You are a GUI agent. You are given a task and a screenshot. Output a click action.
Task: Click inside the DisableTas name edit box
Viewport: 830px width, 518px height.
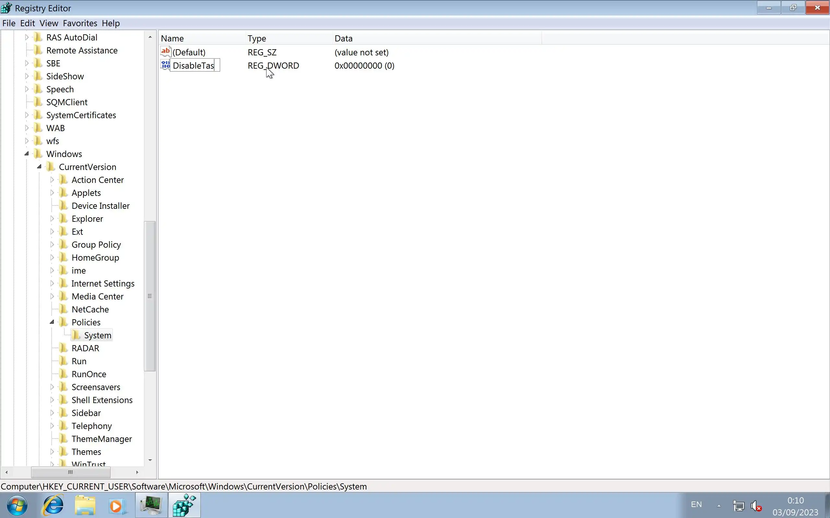(194, 65)
